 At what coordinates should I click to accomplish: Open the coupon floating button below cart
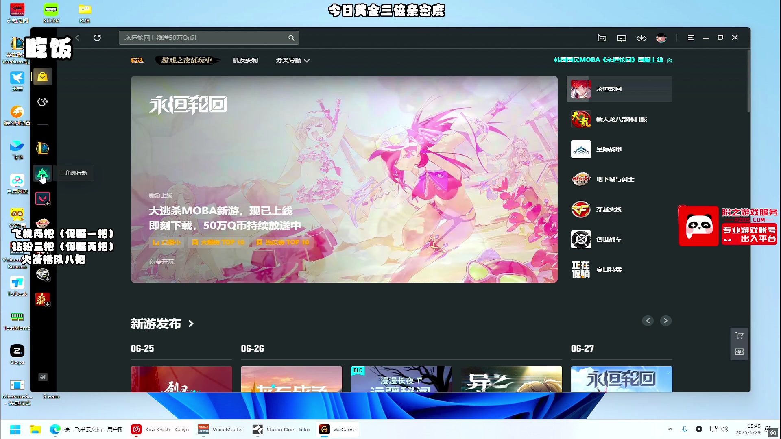(x=740, y=352)
